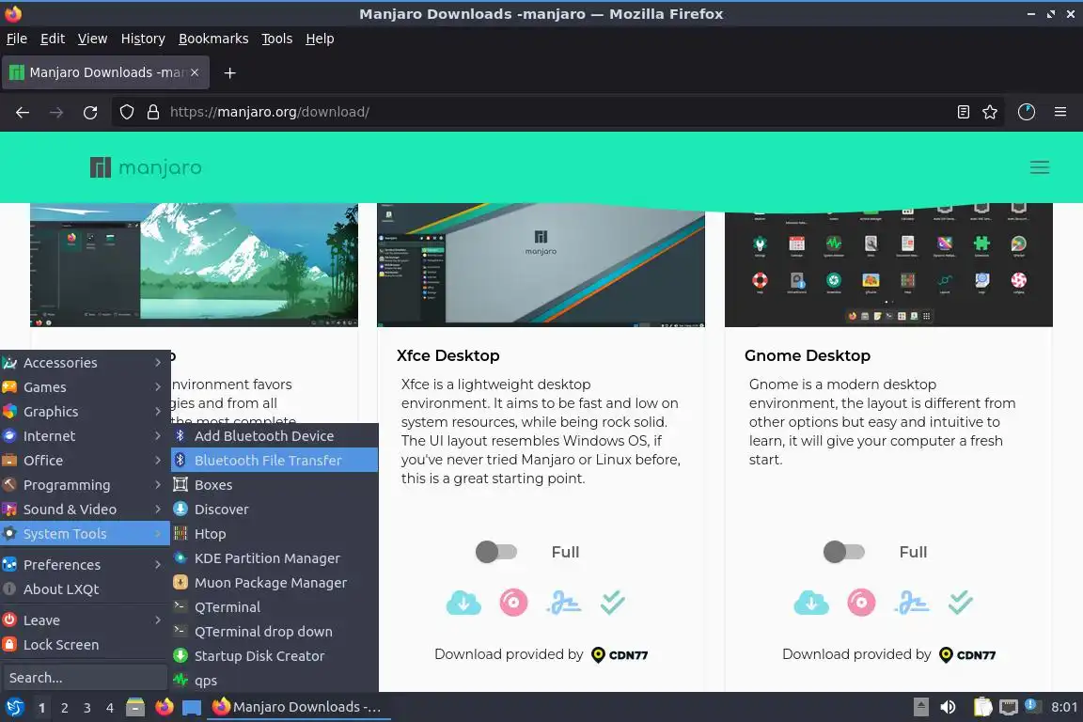
Task: Open the Help menu
Action: [x=320, y=39]
